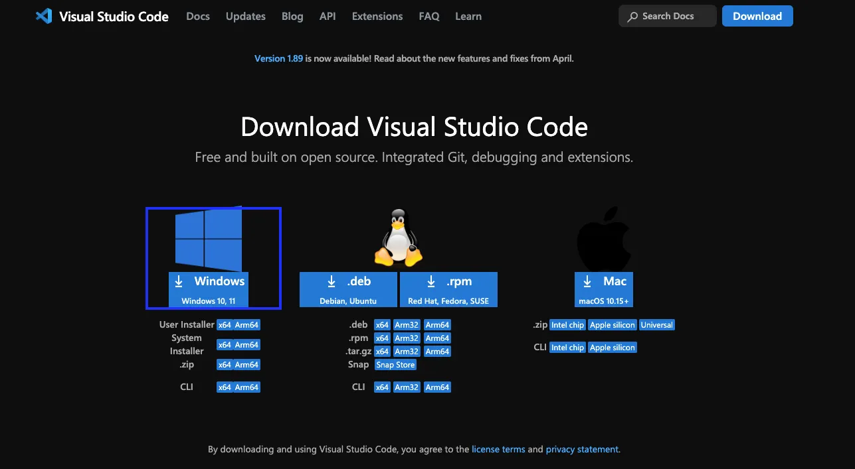This screenshot has width=855, height=469.
Task: Select API in the top navigation
Action: tap(328, 16)
